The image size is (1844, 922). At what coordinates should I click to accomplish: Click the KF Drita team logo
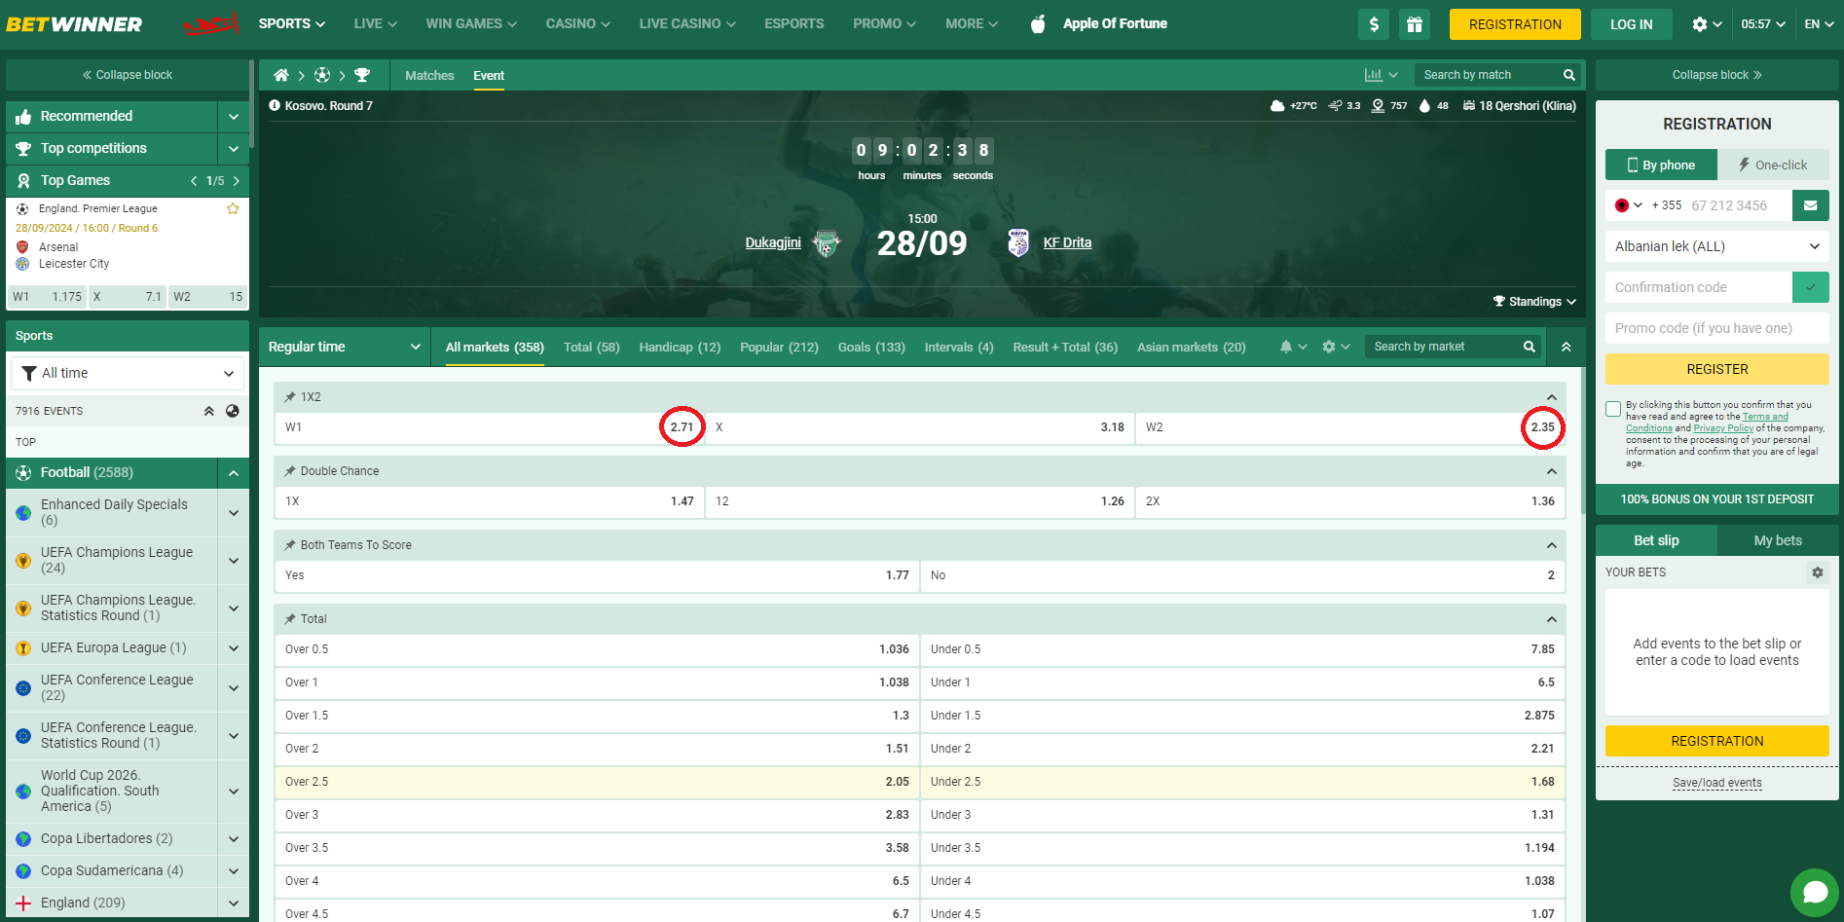1018,243
